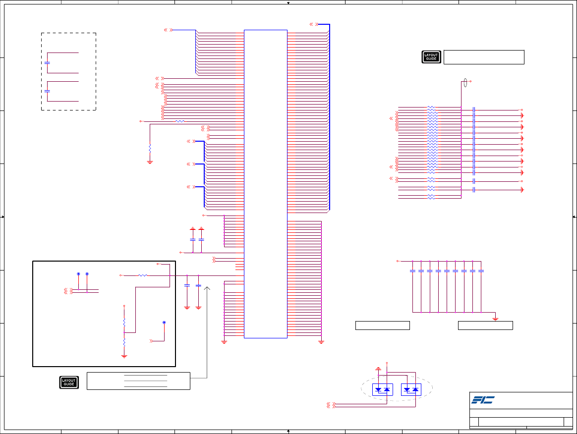Click the upper-right LAYOUT GUIDE badge

(x=431, y=57)
